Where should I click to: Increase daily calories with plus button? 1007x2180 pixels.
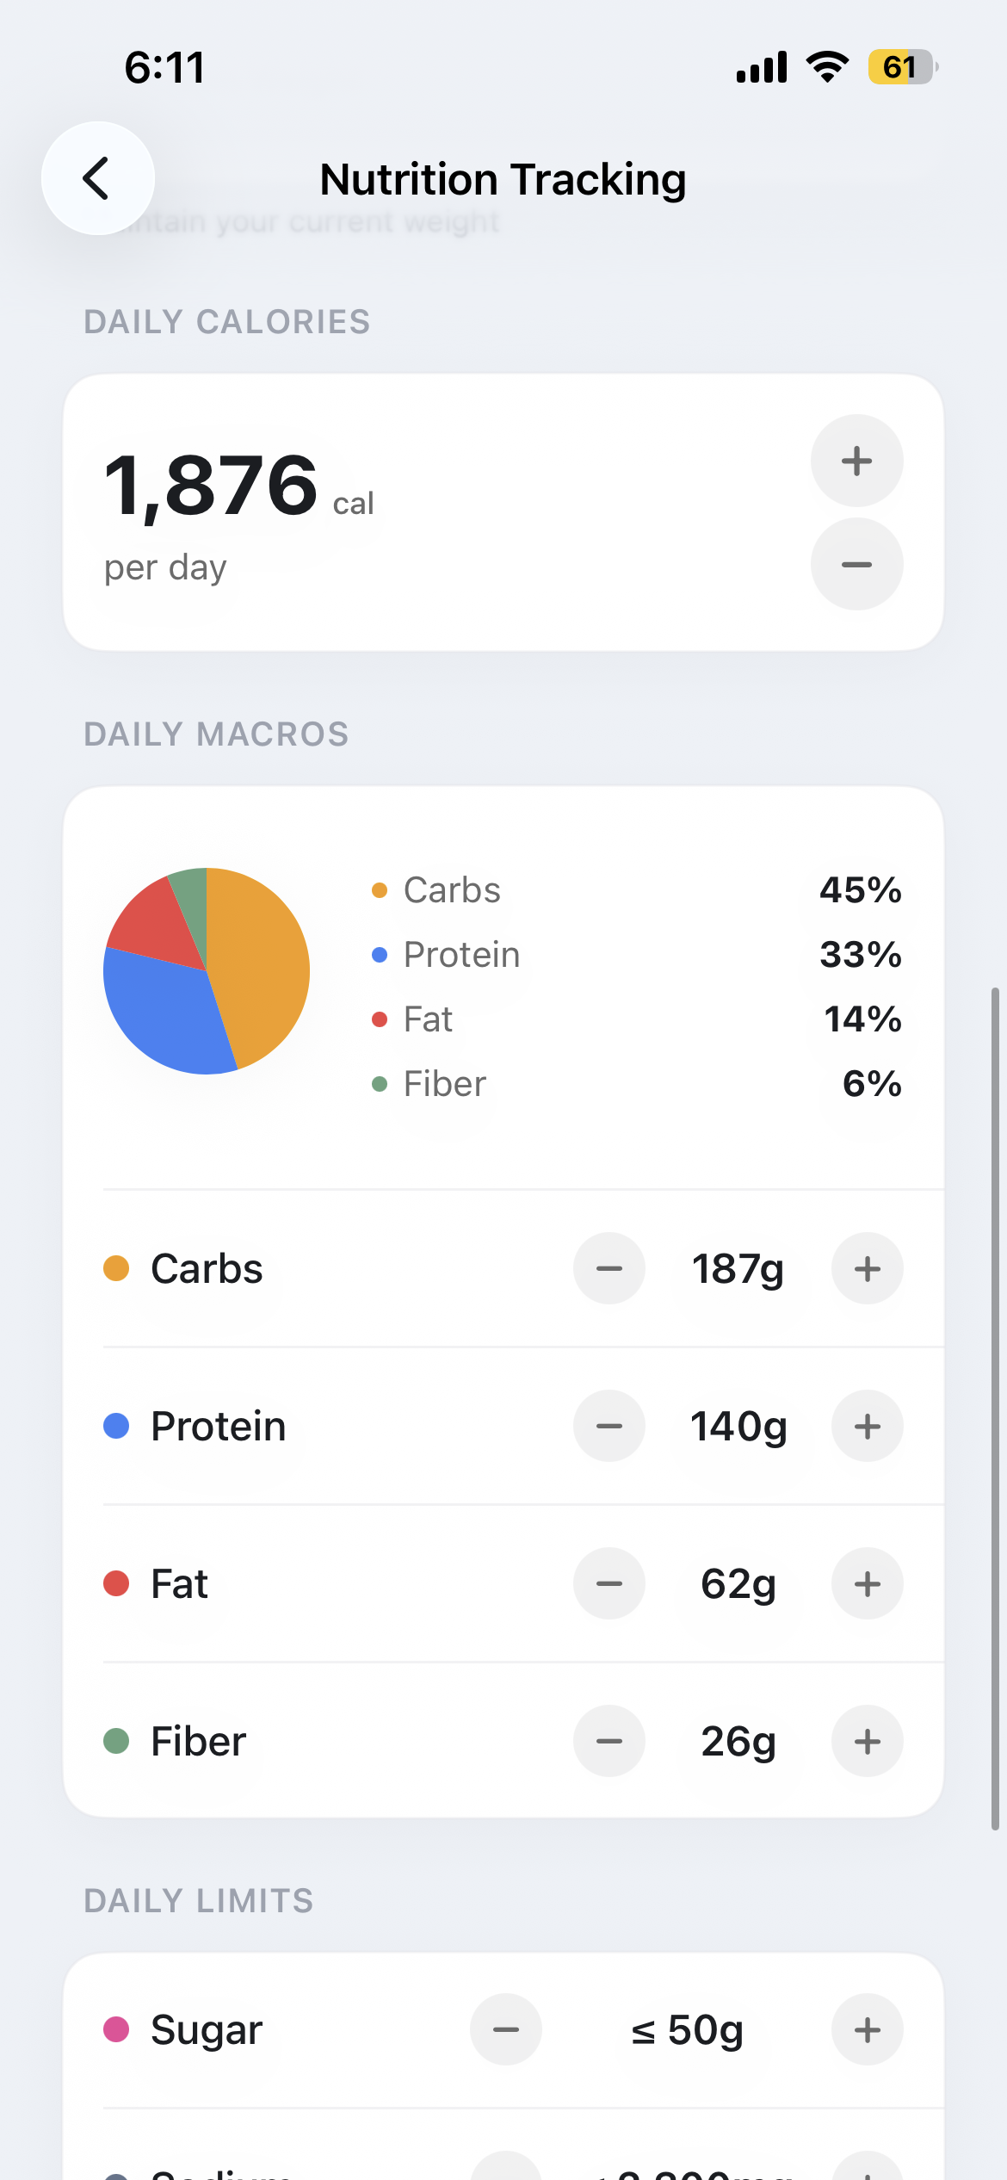click(x=856, y=461)
